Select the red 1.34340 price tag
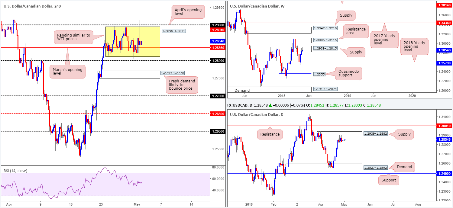453x208 pixels. (x=444, y=22)
